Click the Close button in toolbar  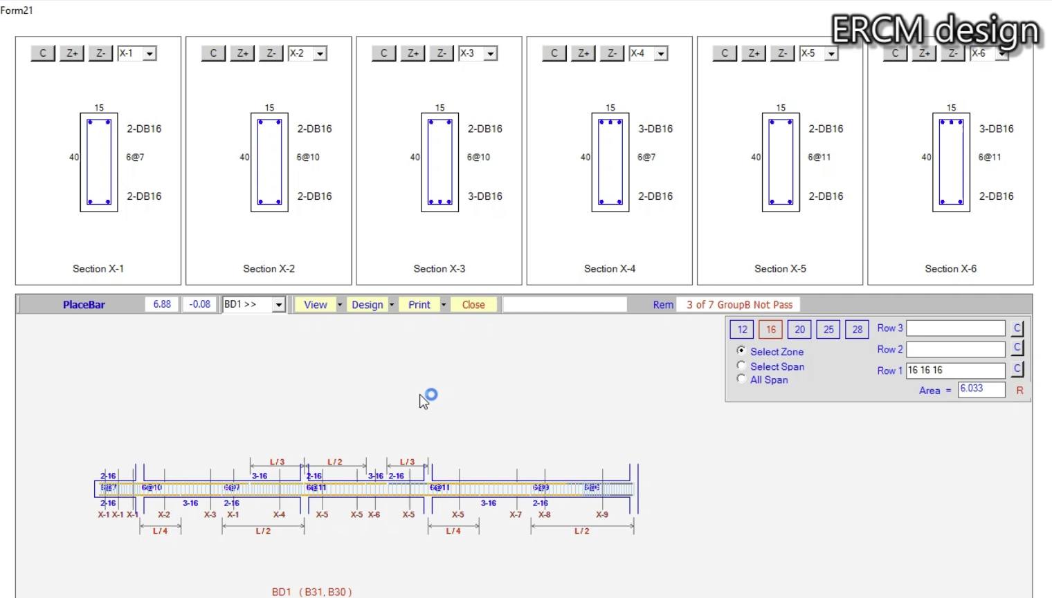click(473, 305)
